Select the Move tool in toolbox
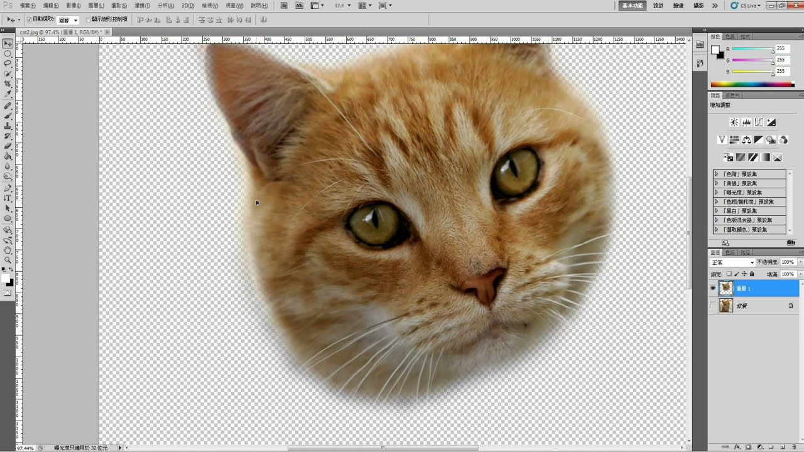 coord(8,44)
